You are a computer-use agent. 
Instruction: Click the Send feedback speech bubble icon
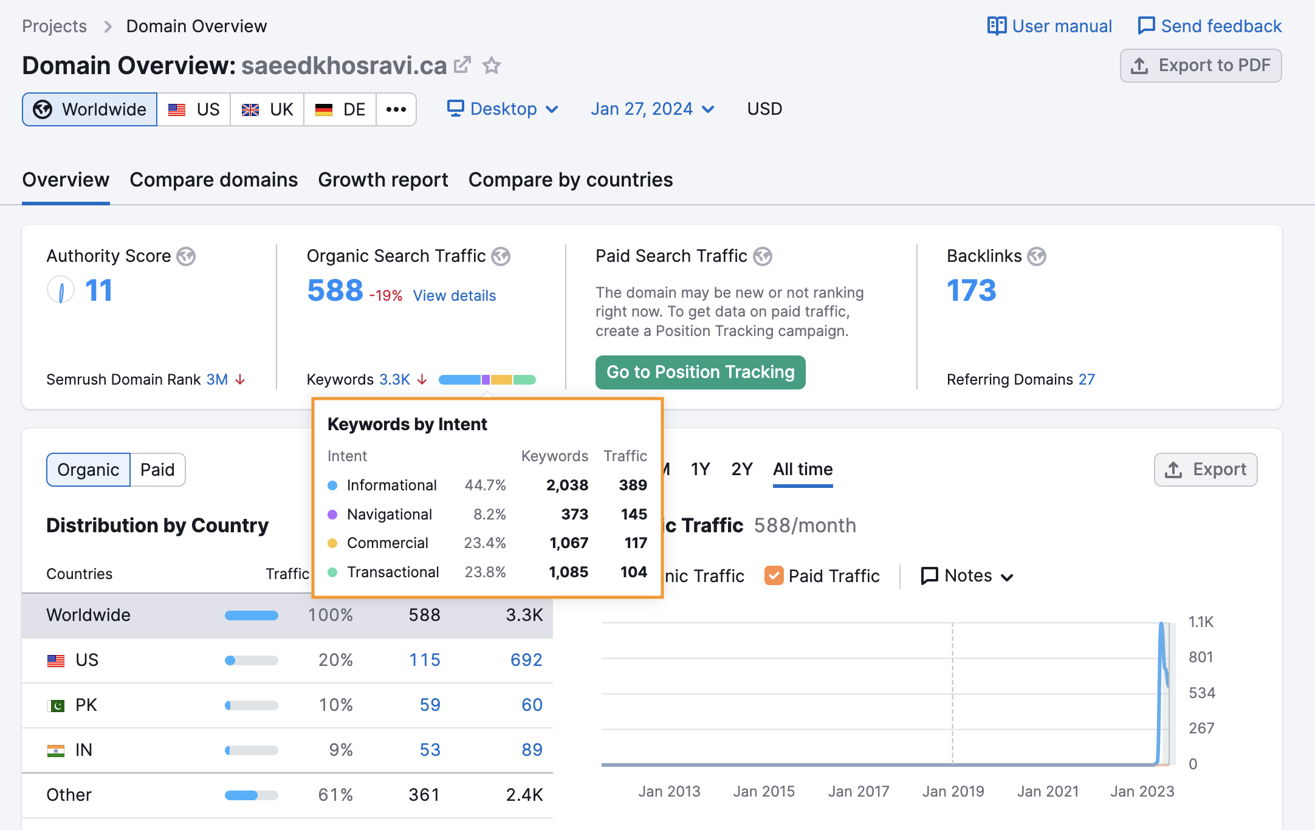click(1146, 26)
